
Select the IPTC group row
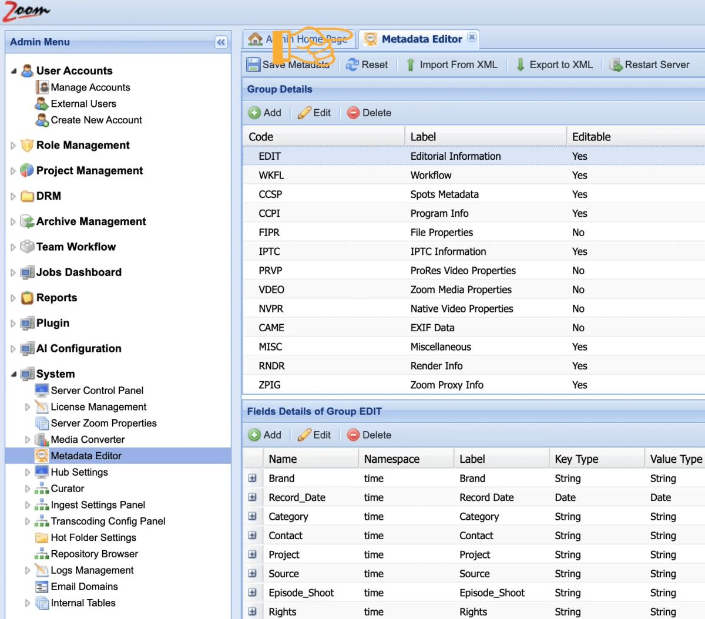[x=474, y=251]
